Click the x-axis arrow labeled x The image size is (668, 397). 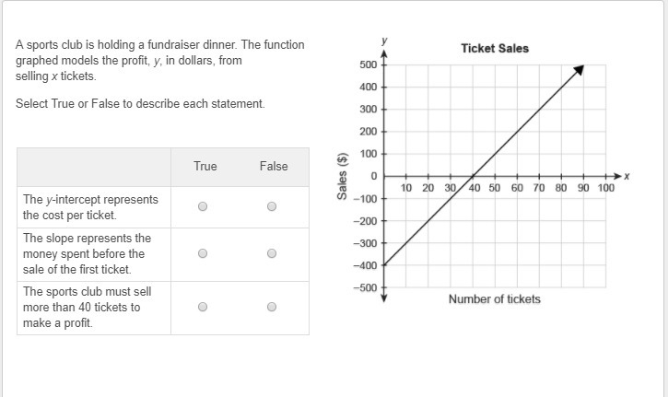pyautogui.click(x=618, y=176)
